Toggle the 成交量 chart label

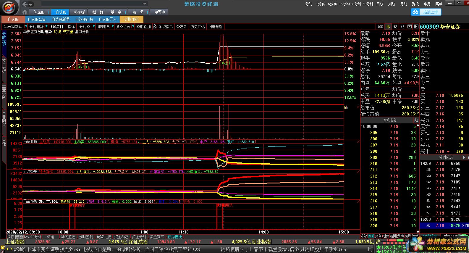tap(68, 32)
